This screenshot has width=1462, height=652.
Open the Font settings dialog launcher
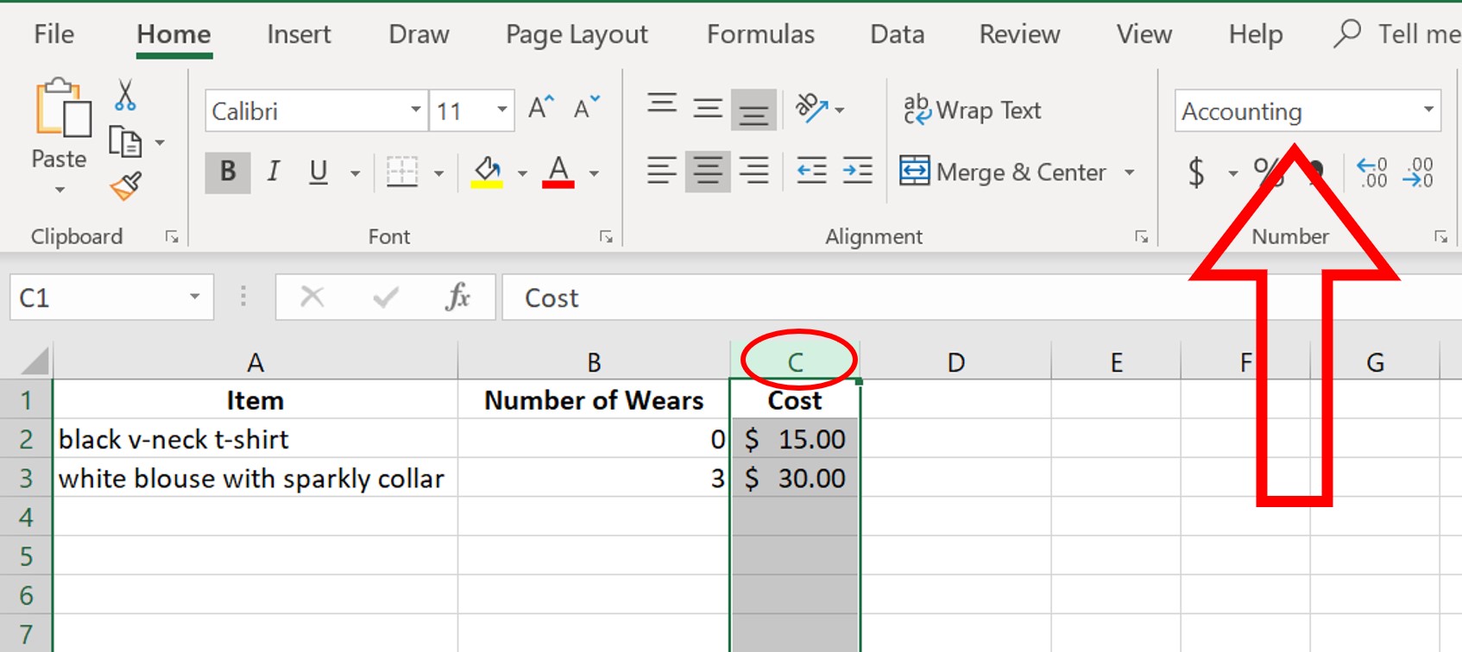606,236
